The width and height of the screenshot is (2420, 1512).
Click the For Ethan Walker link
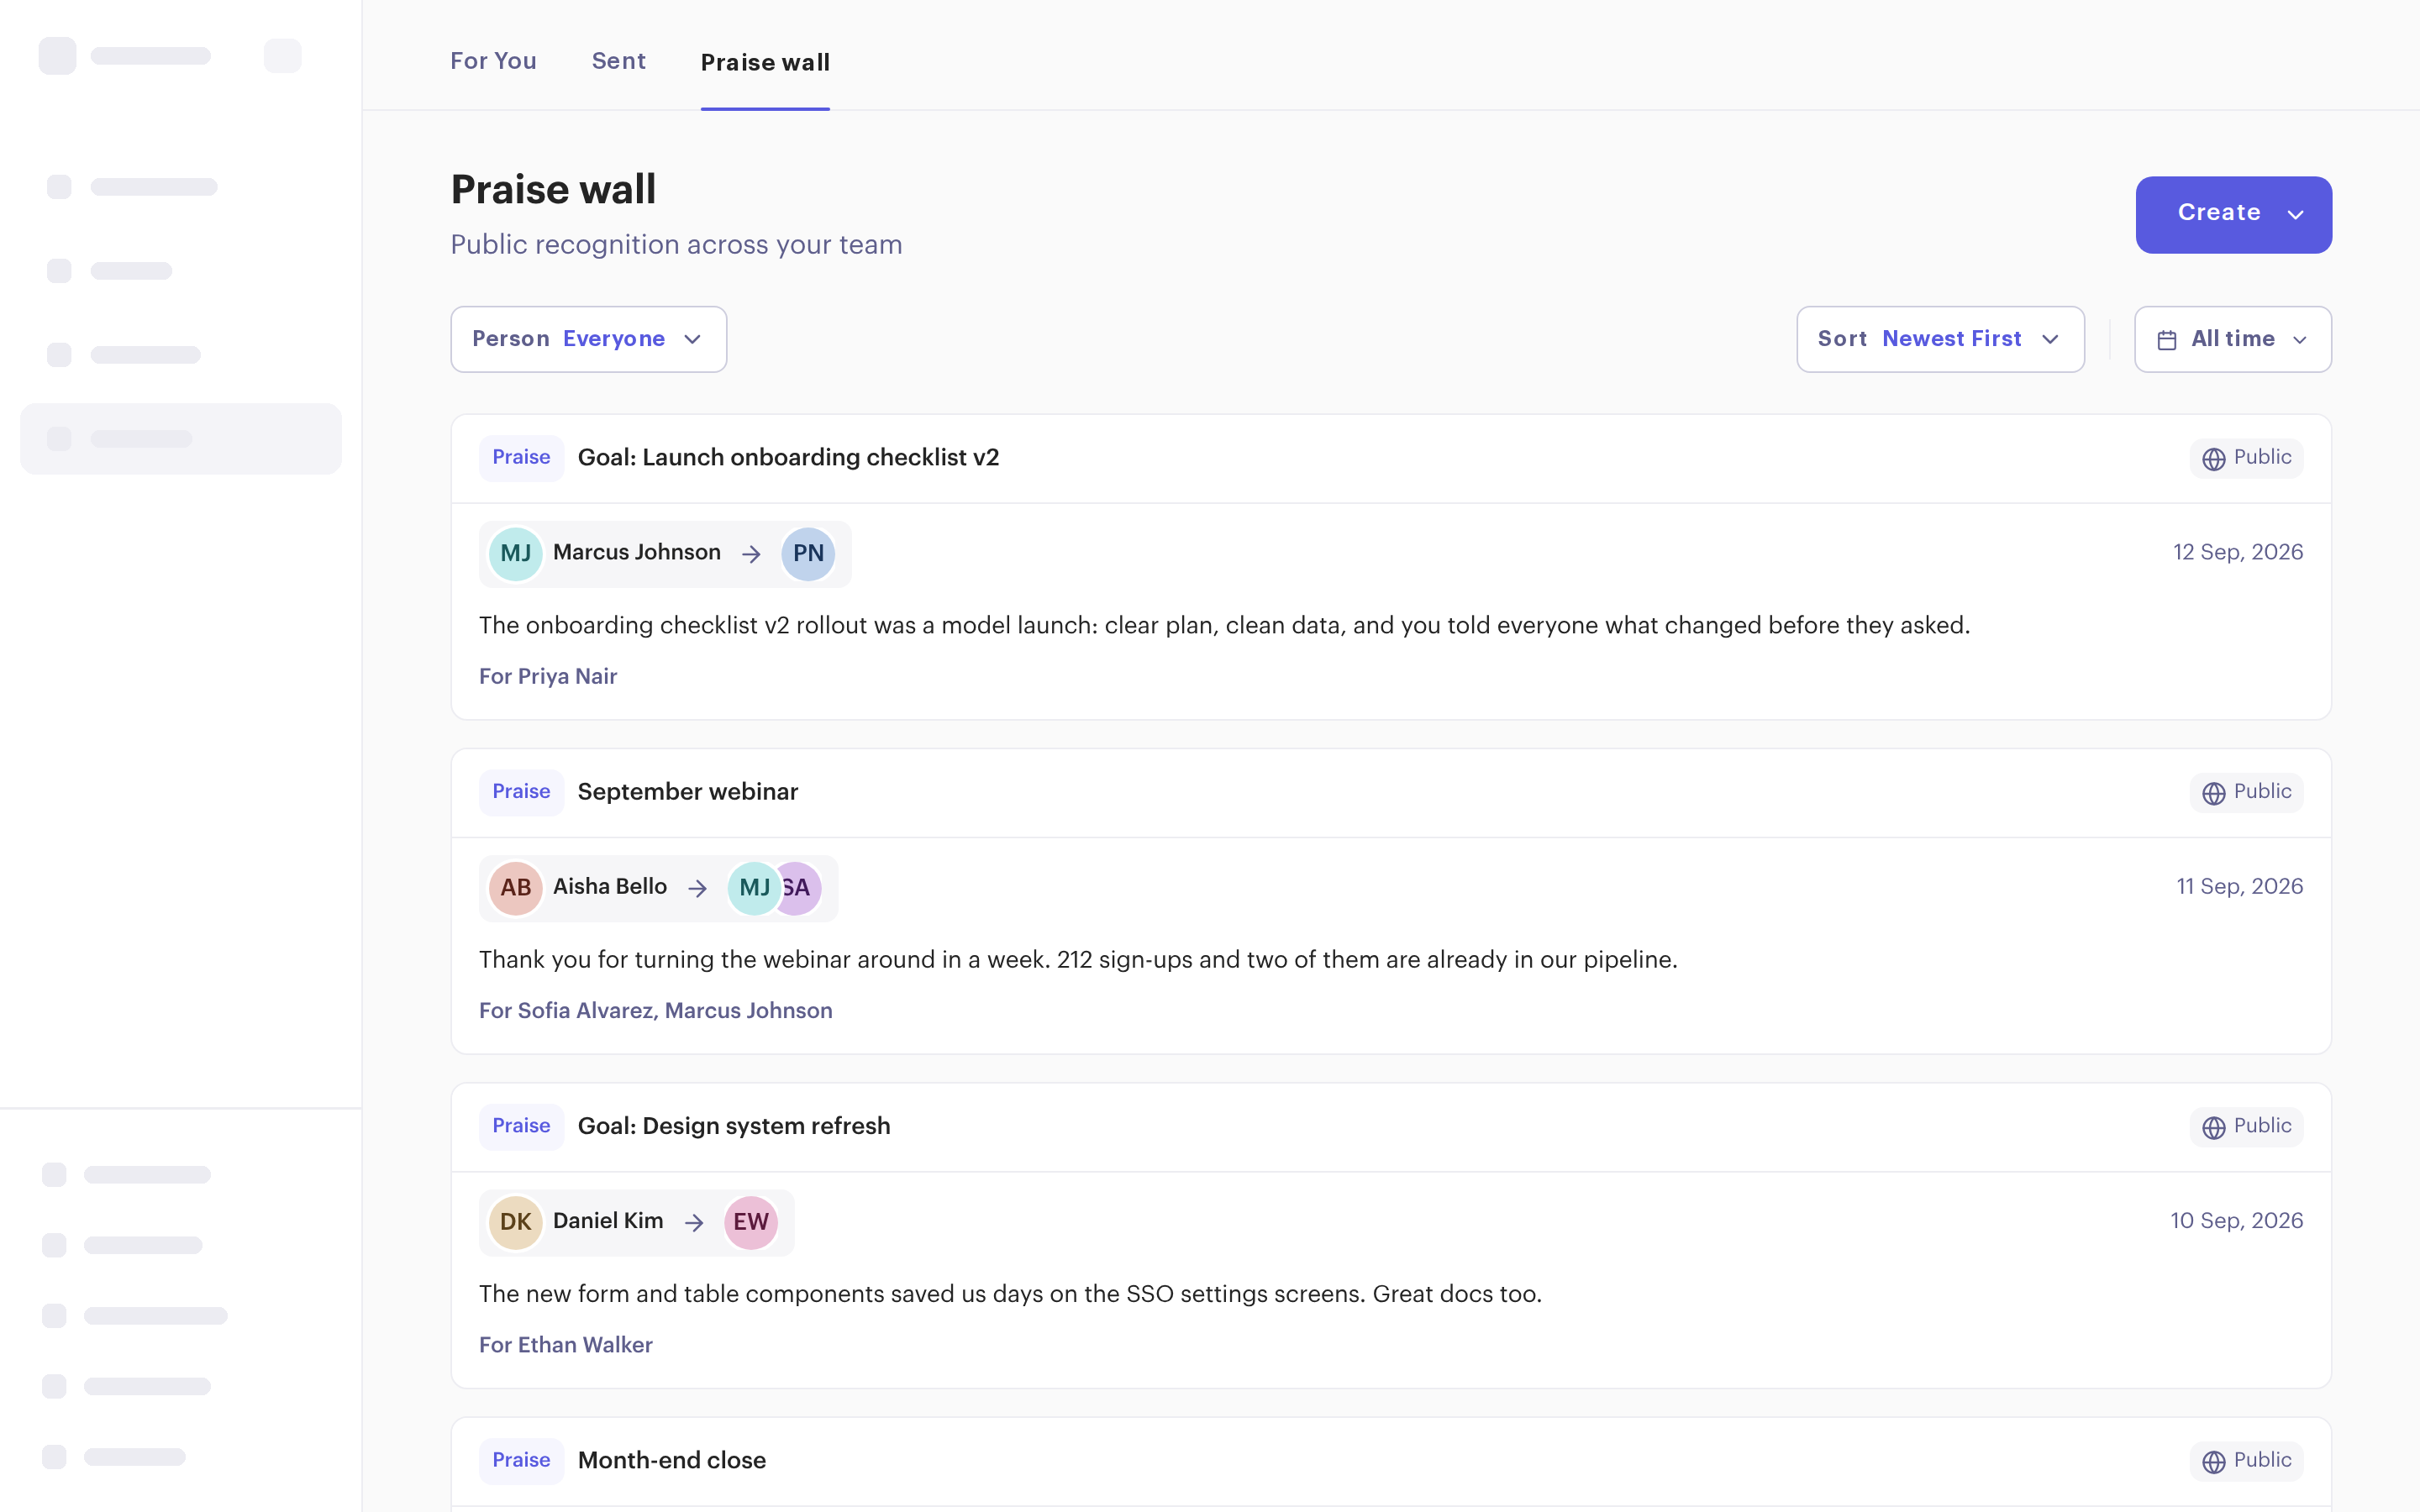point(566,1344)
